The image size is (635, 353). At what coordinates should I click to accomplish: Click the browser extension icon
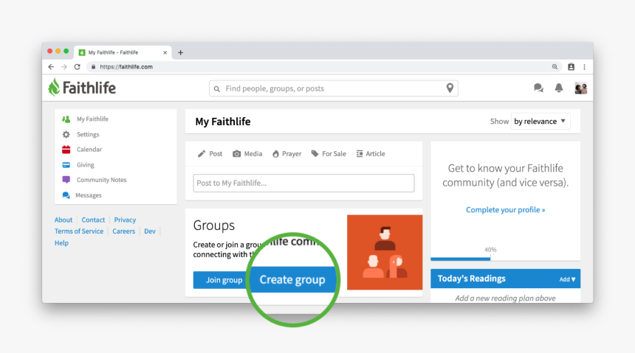tap(571, 67)
